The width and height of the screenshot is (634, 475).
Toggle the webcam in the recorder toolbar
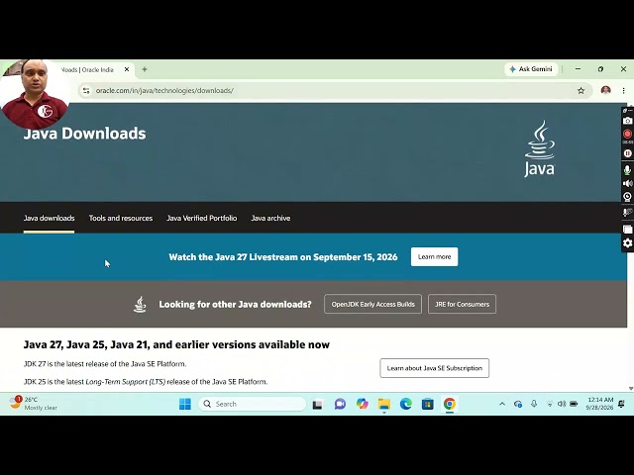point(627,197)
